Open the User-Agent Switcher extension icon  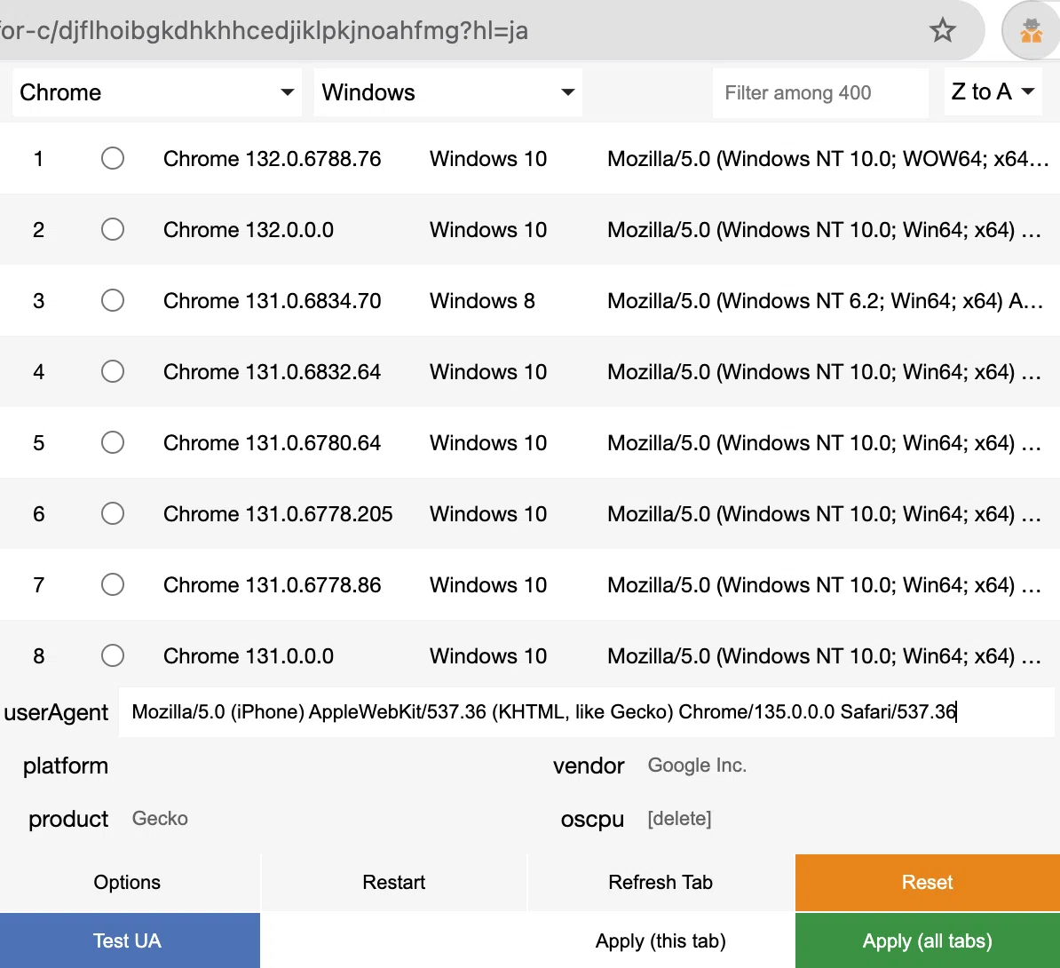coord(1031,31)
